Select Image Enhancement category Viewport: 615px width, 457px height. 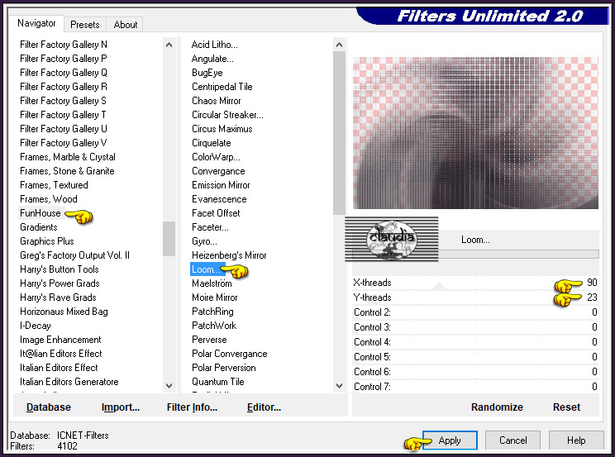[60, 340]
